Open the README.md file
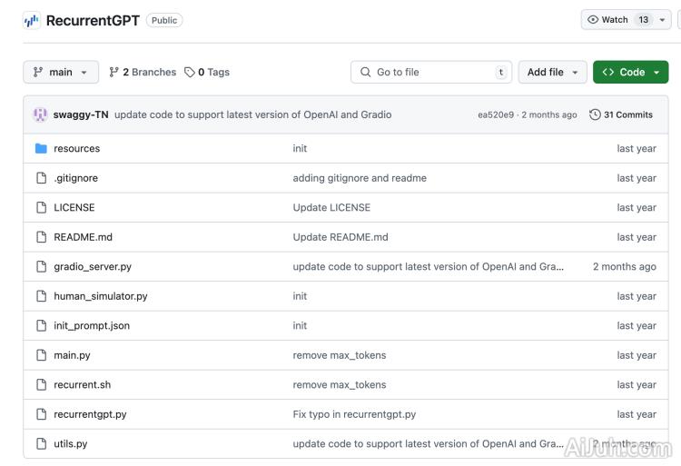The height and width of the screenshot is (466, 681). 83,237
